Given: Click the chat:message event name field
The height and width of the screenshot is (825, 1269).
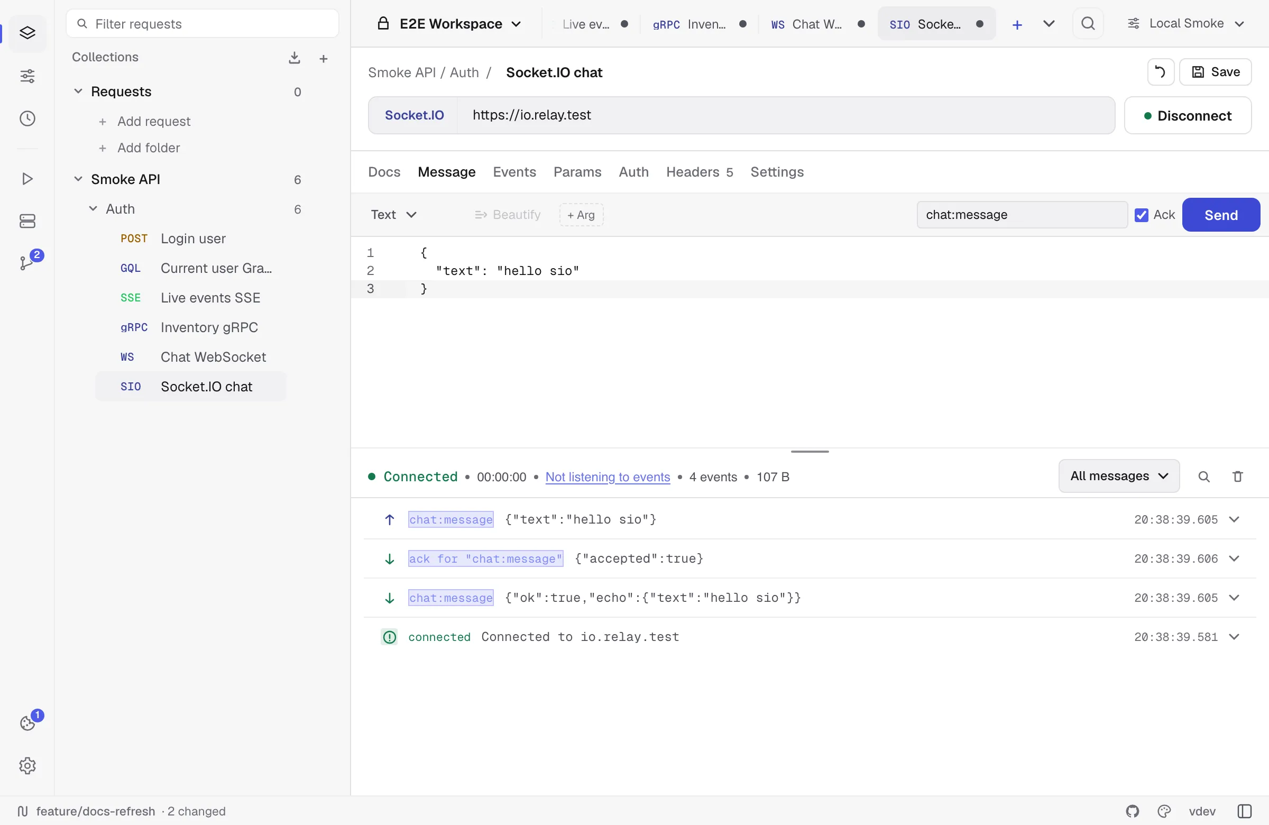Looking at the screenshot, I should pos(1022,215).
